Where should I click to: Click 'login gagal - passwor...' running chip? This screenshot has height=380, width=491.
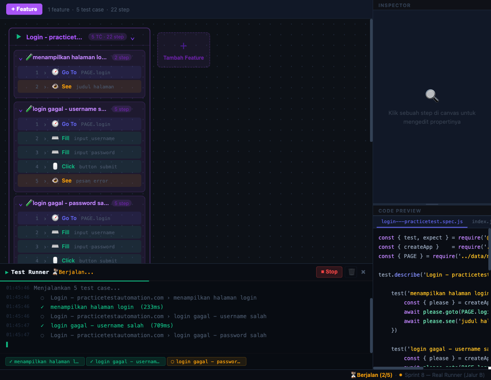[x=207, y=361]
